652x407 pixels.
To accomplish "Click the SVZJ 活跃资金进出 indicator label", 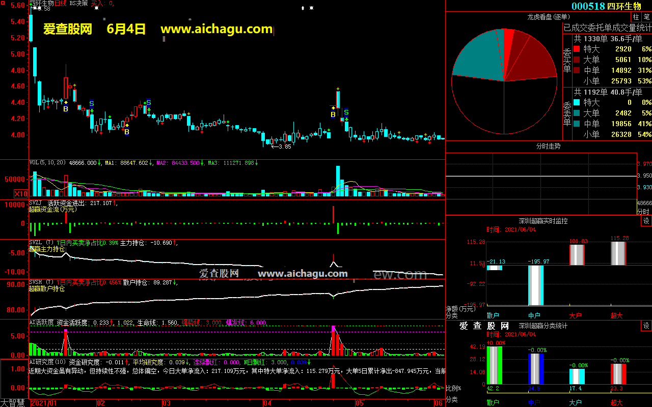I will coord(73,203).
